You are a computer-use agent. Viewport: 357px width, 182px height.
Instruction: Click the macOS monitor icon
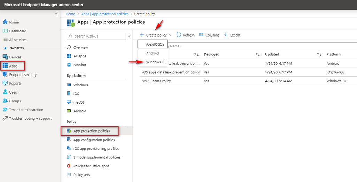pos(69,102)
